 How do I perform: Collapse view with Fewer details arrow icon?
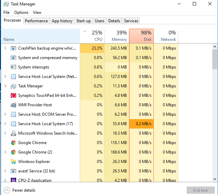coord(7,190)
